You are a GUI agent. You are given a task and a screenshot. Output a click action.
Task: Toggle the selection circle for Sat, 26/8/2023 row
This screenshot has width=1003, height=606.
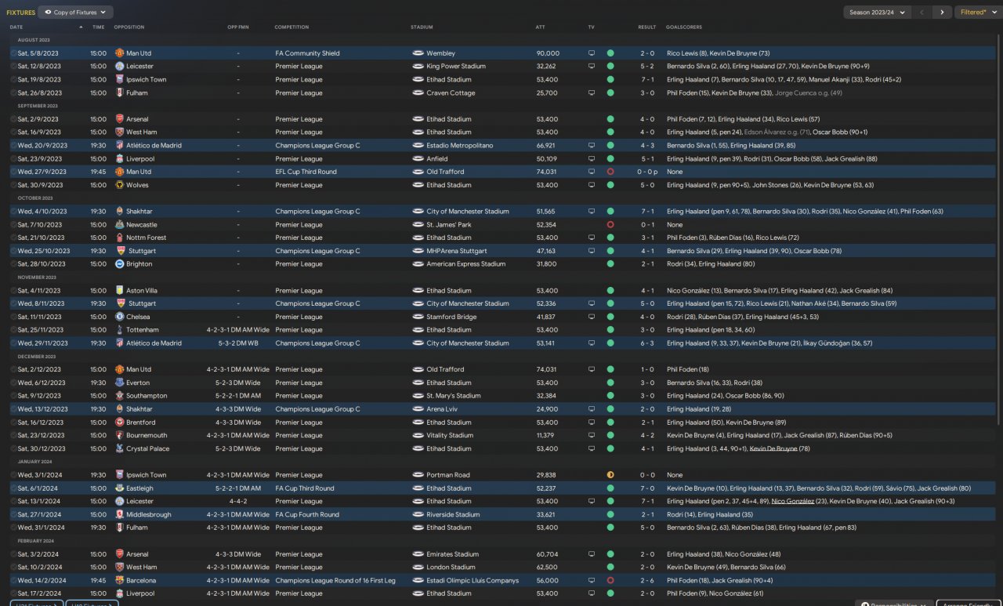[x=13, y=93]
